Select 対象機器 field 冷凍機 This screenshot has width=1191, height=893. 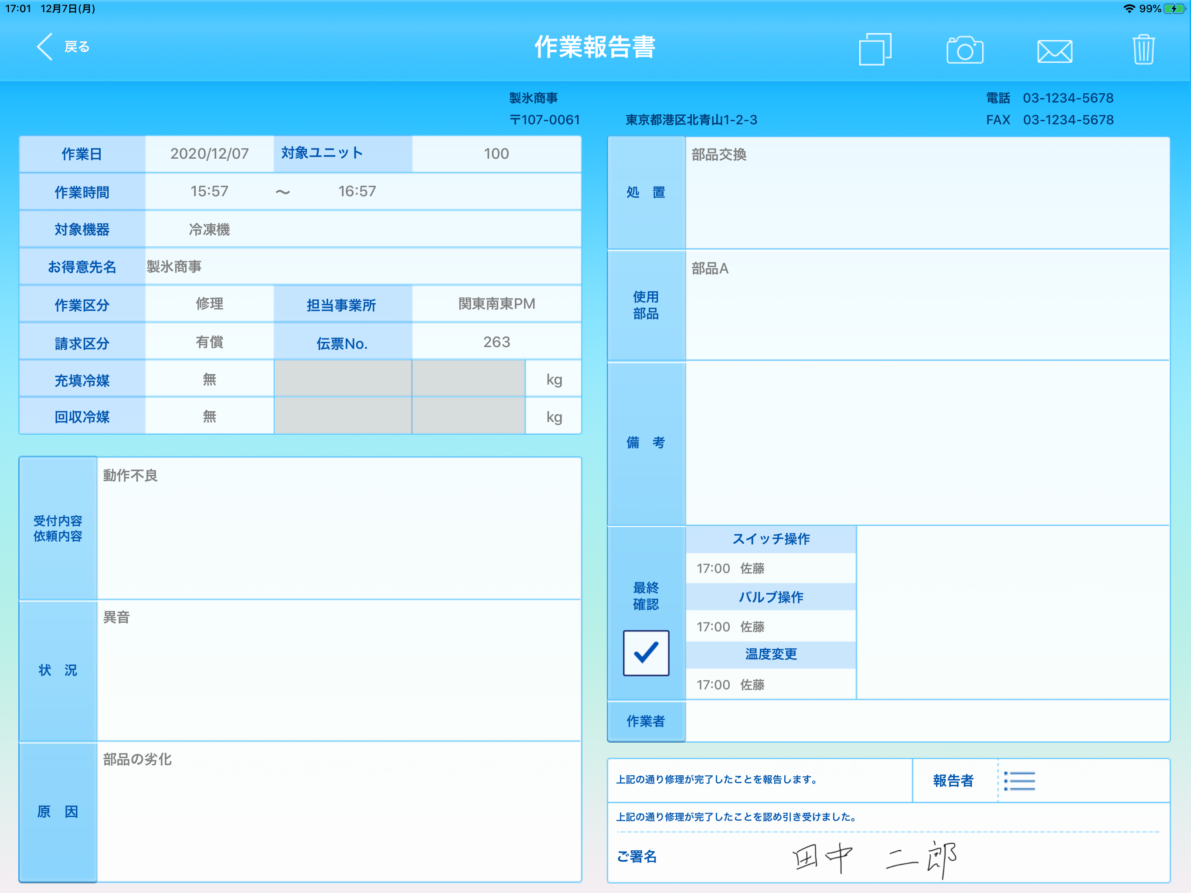pyautogui.click(x=363, y=229)
